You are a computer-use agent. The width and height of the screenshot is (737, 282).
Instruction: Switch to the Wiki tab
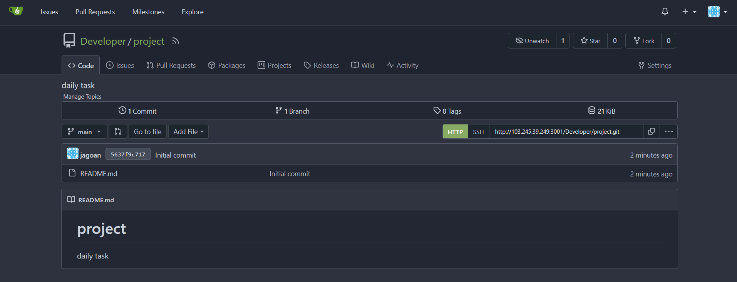click(363, 65)
